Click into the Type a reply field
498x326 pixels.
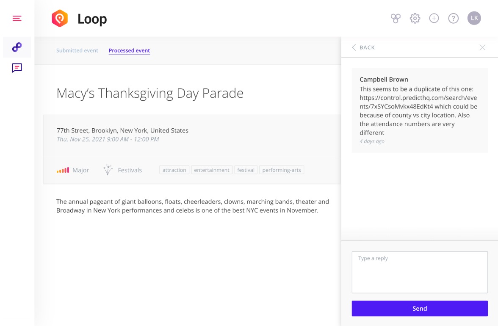(x=420, y=272)
